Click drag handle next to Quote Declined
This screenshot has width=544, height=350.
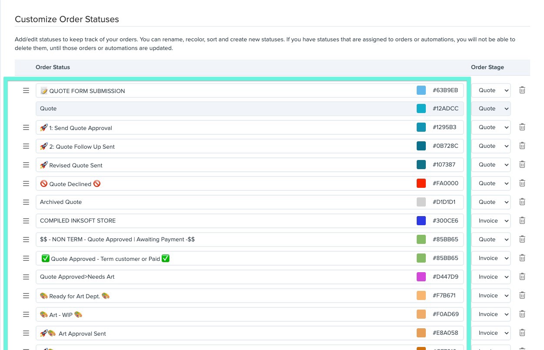click(x=26, y=183)
